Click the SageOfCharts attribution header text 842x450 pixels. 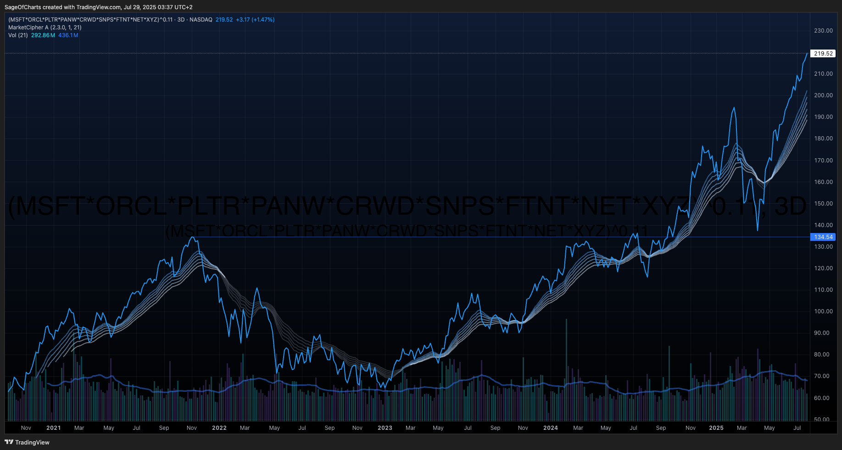pos(99,7)
